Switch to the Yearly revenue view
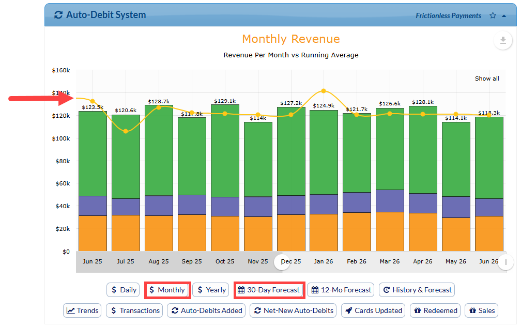Screen dimensions: 521x328 pyautogui.click(x=211, y=290)
